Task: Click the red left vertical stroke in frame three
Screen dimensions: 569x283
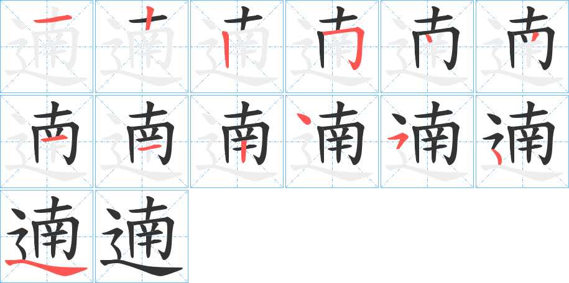Action: [x=226, y=50]
